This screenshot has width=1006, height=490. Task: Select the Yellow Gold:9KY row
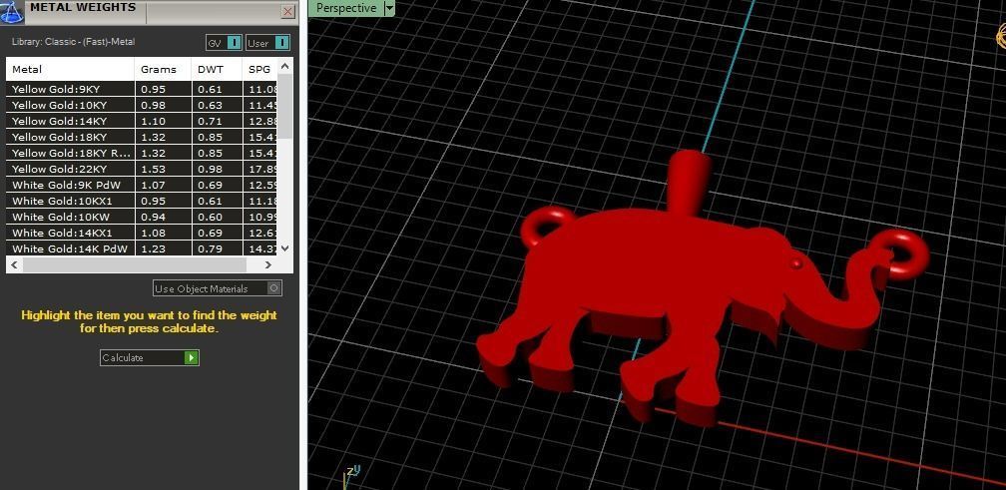143,89
